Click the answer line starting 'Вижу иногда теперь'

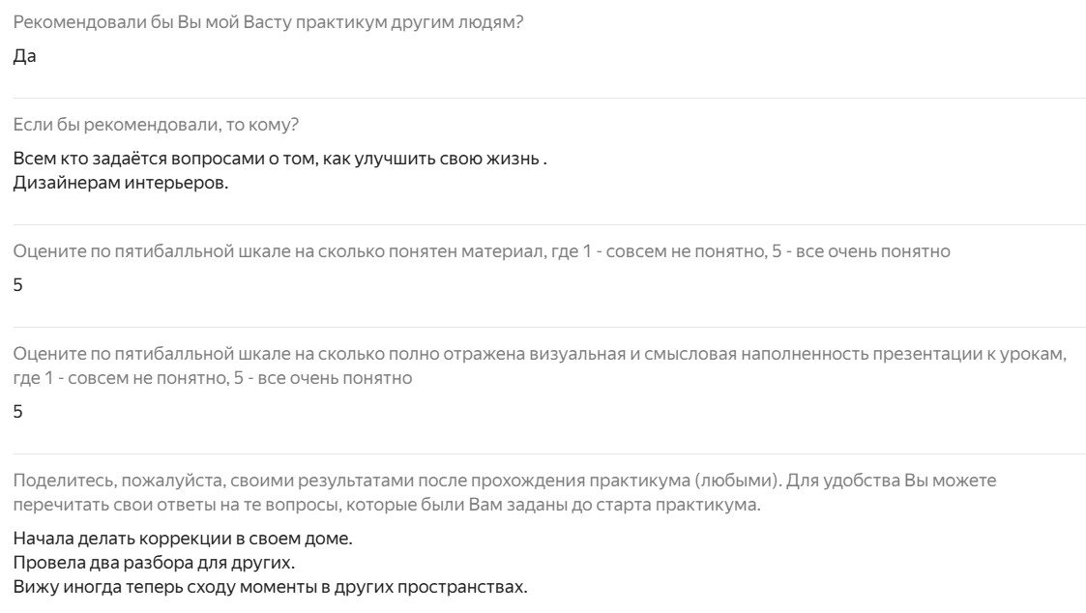(271, 586)
